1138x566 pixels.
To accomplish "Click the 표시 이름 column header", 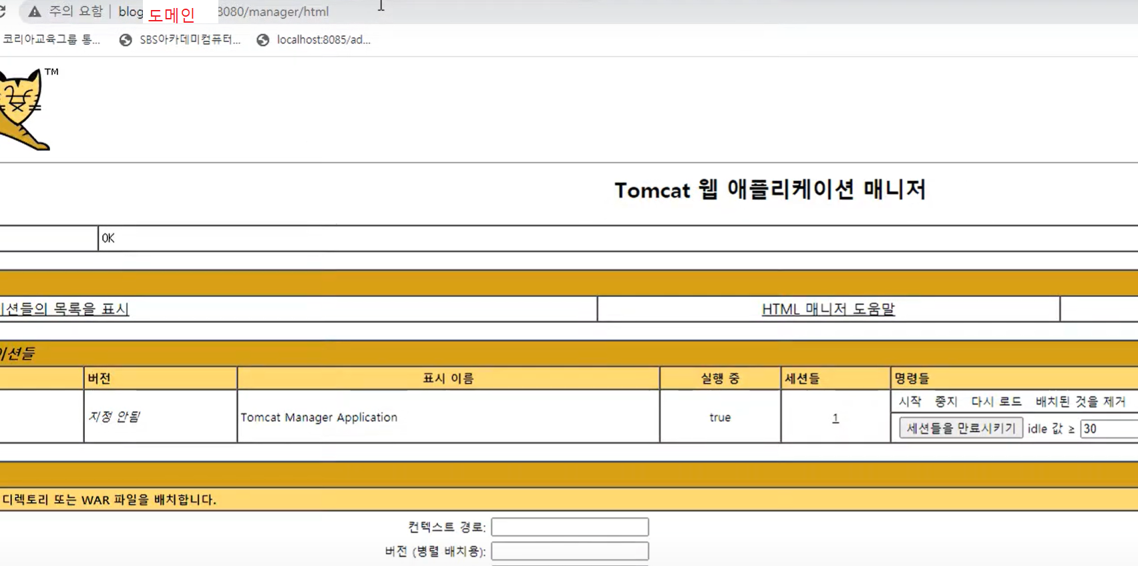I will click(448, 378).
